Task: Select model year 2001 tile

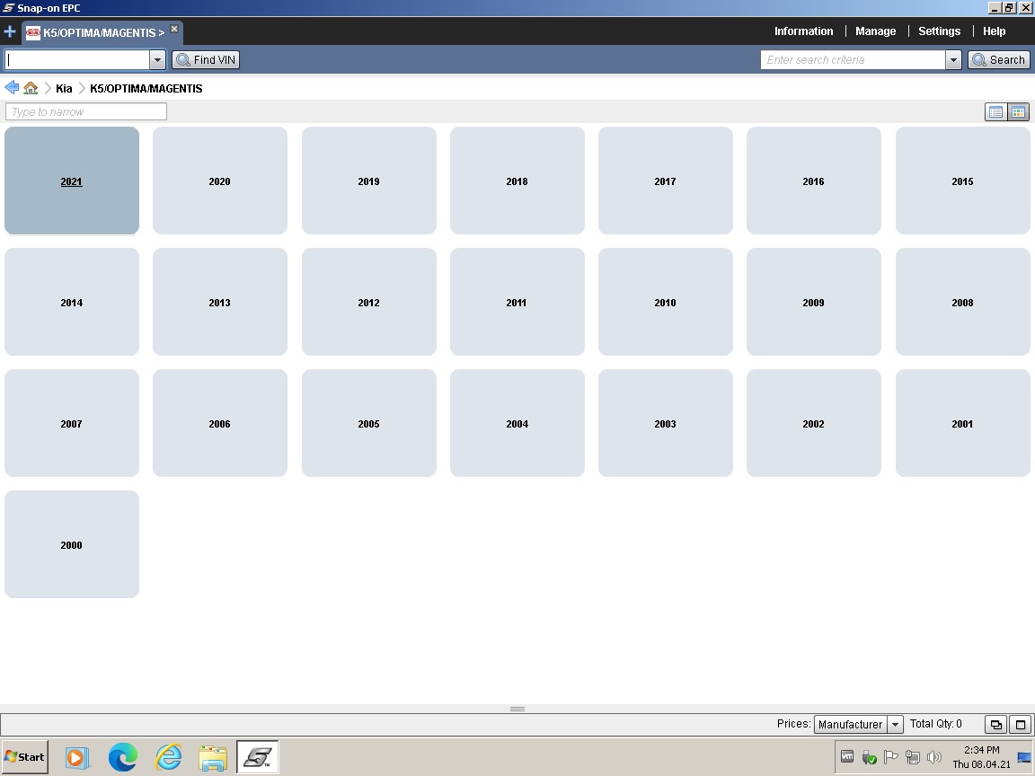Action: click(x=962, y=424)
